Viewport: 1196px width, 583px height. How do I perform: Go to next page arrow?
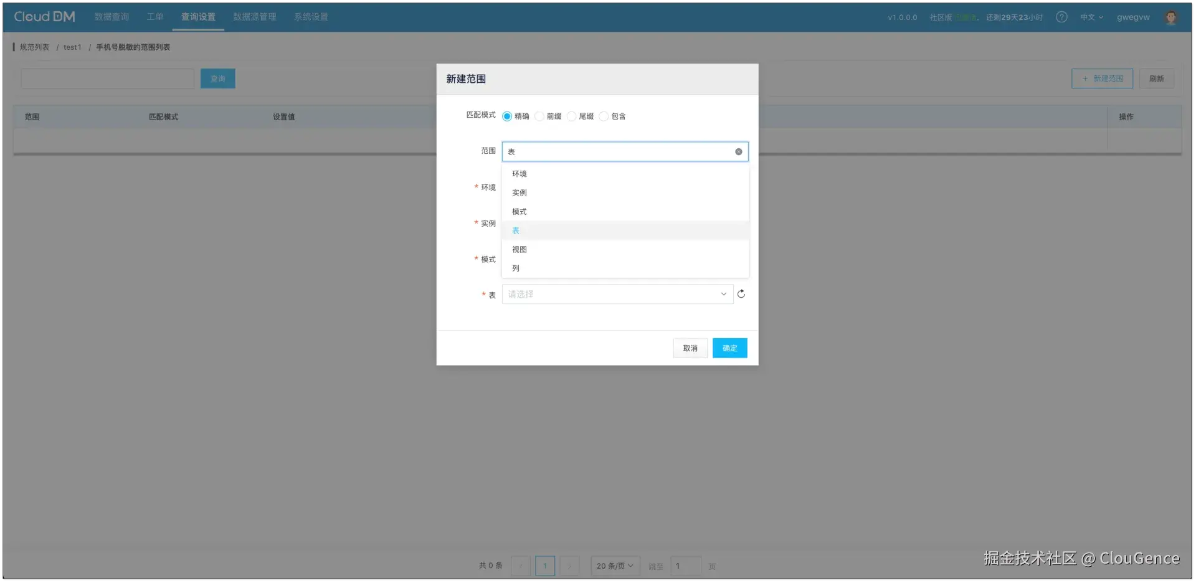(569, 566)
